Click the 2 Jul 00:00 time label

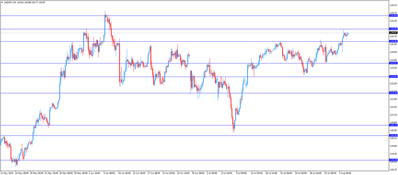(213, 173)
